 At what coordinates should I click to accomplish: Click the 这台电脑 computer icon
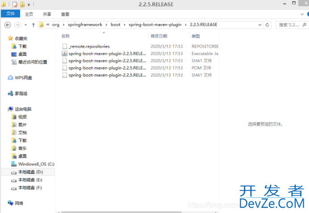pyautogui.click(x=10, y=109)
